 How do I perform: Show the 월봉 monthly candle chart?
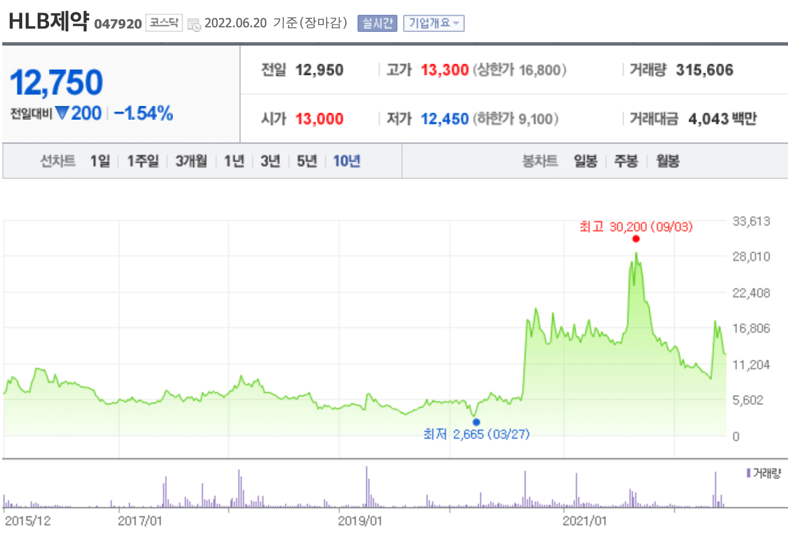(668, 161)
